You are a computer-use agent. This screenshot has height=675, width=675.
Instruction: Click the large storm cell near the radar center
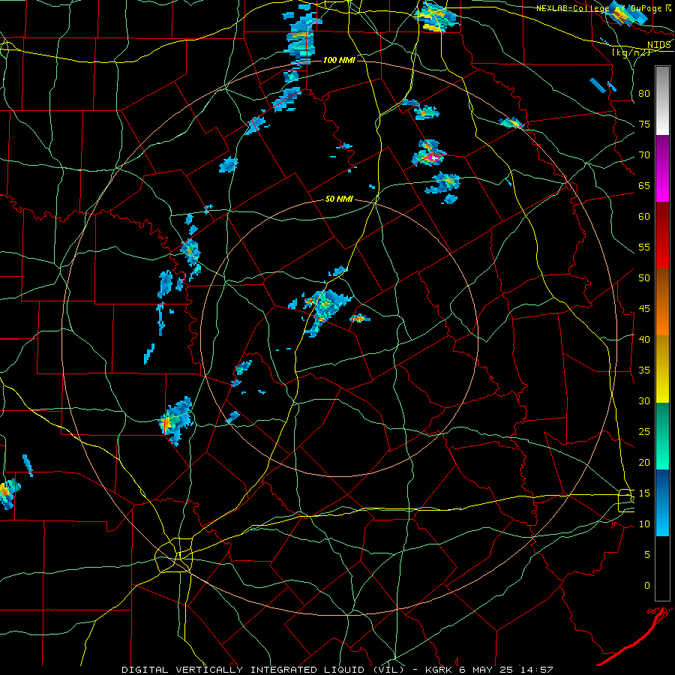click(325, 312)
